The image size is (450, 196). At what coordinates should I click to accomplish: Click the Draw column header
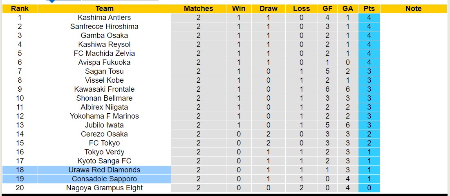(x=268, y=9)
